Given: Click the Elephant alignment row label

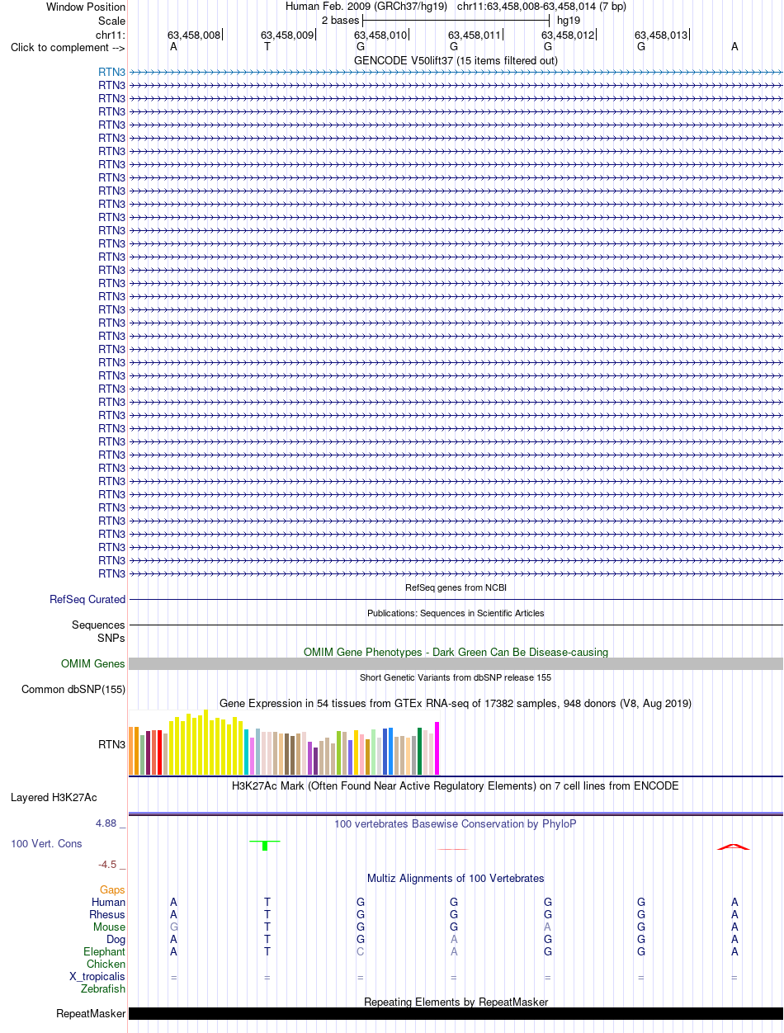Looking at the screenshot, I should click(105, 951).
